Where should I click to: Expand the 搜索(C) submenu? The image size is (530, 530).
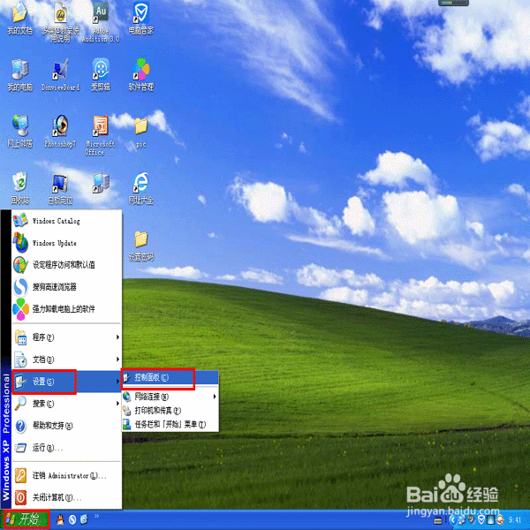[x=66, y=404]
